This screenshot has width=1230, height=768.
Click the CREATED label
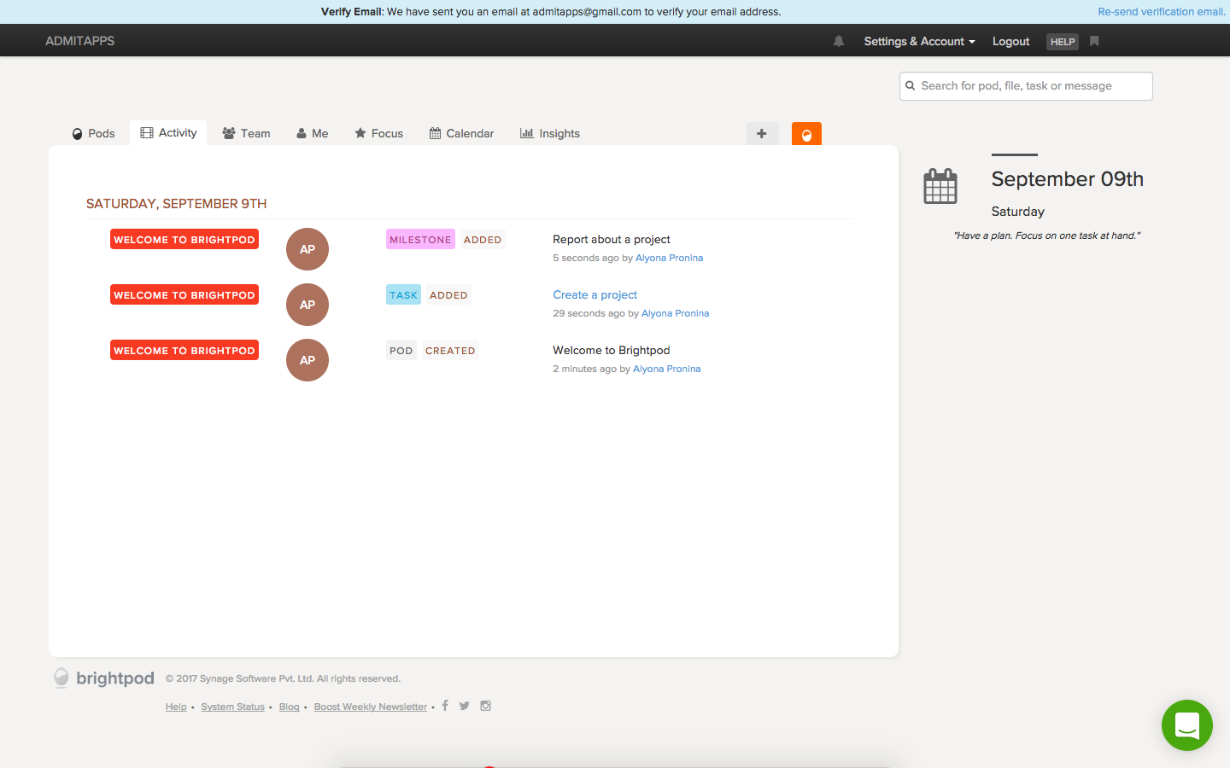coord(450,350)
